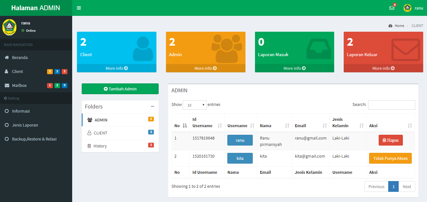Open the envelope notification icon in header
427x202 pixels.
click(392, 8)
